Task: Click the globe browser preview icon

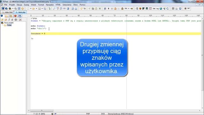Action: [161, 9]
